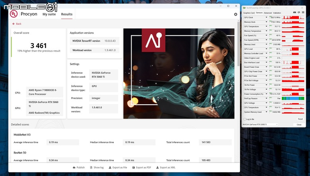
Task: Open the Memory Used sensor dropdown
Action: (266, 44)
